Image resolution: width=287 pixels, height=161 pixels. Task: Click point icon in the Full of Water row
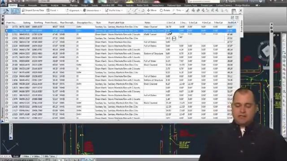pyautogui.click(x=7, y=61)
